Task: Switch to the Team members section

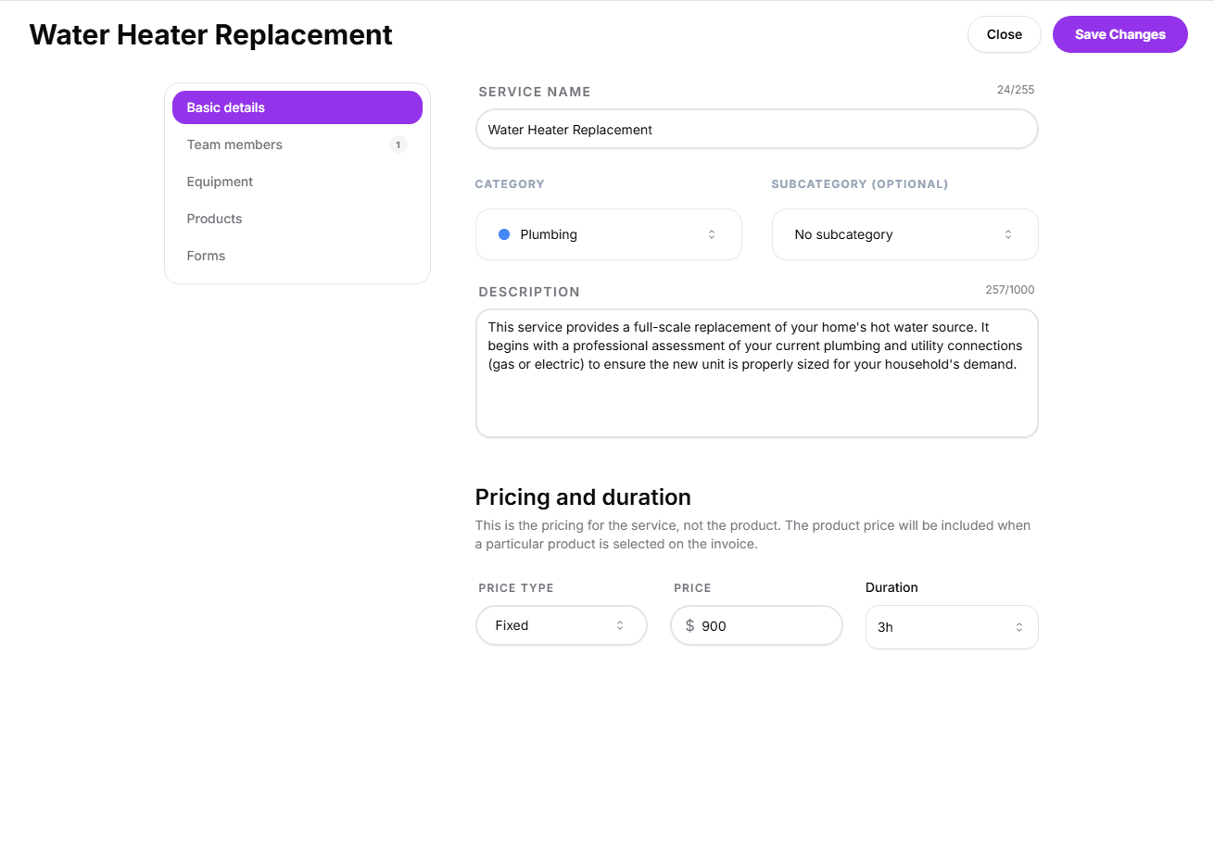Action: 234,145
